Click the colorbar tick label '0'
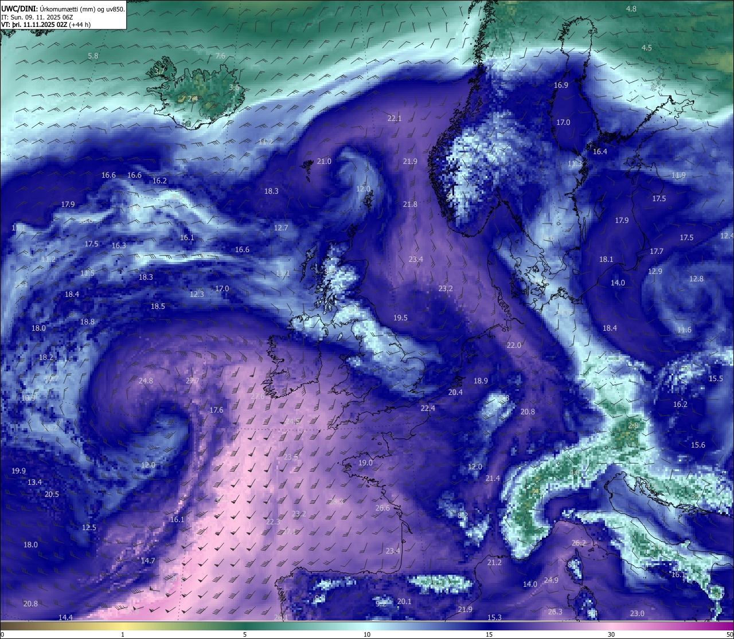The image size is (734, 639). (x=2, y=634)
